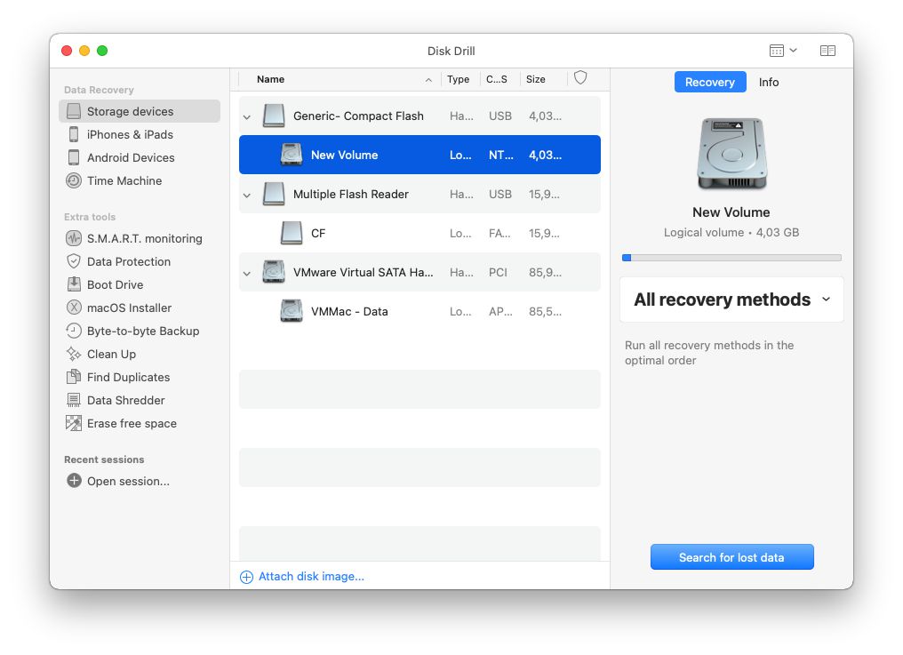
Task: Collapse the Multiple Flash Reader device
Action: (x=247, y=196)
